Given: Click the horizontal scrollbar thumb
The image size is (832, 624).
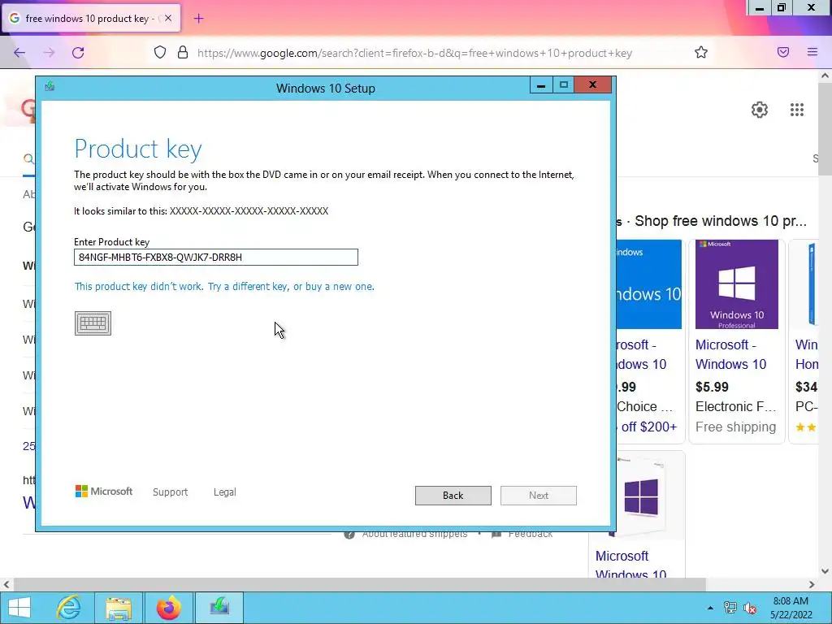Looking at the screenshot, I should tap(359, 585).
